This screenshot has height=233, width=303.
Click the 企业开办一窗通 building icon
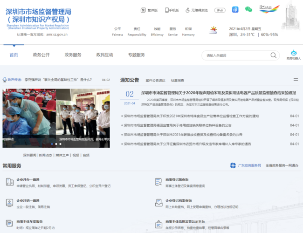pyautogui.click(x=10, y=182)
